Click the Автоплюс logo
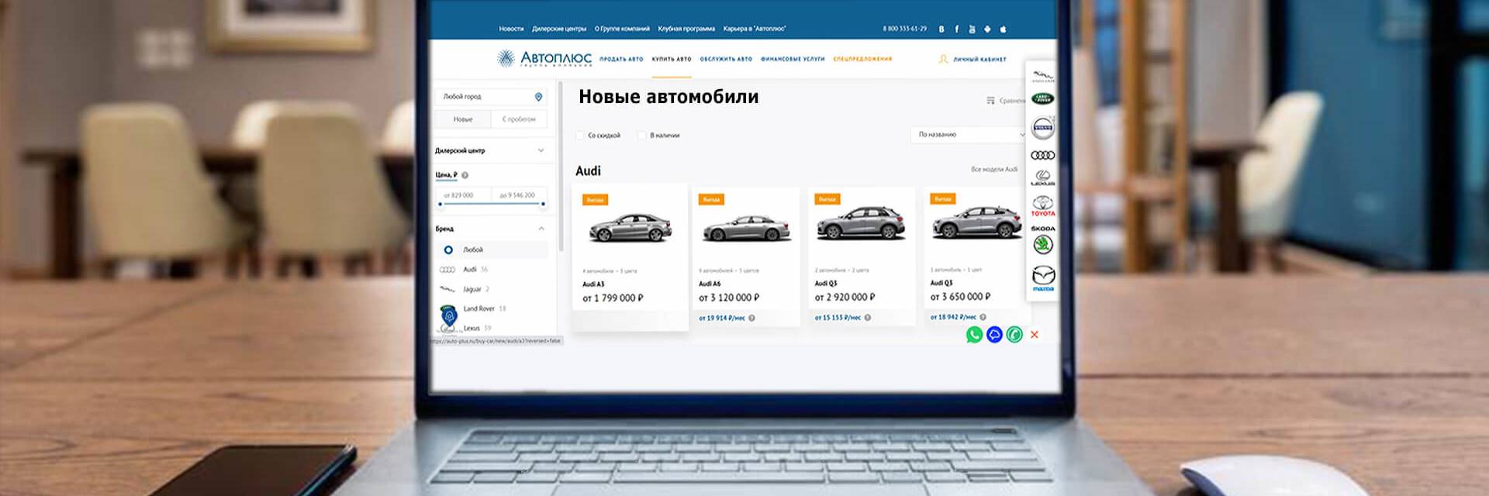 [x=544, y=58]
